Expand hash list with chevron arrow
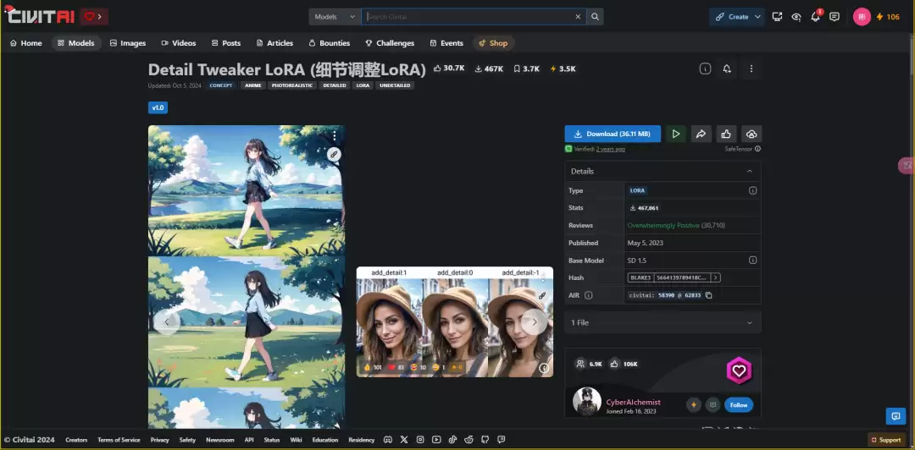This screenshot has height=450, width=915. pos(716,277)
